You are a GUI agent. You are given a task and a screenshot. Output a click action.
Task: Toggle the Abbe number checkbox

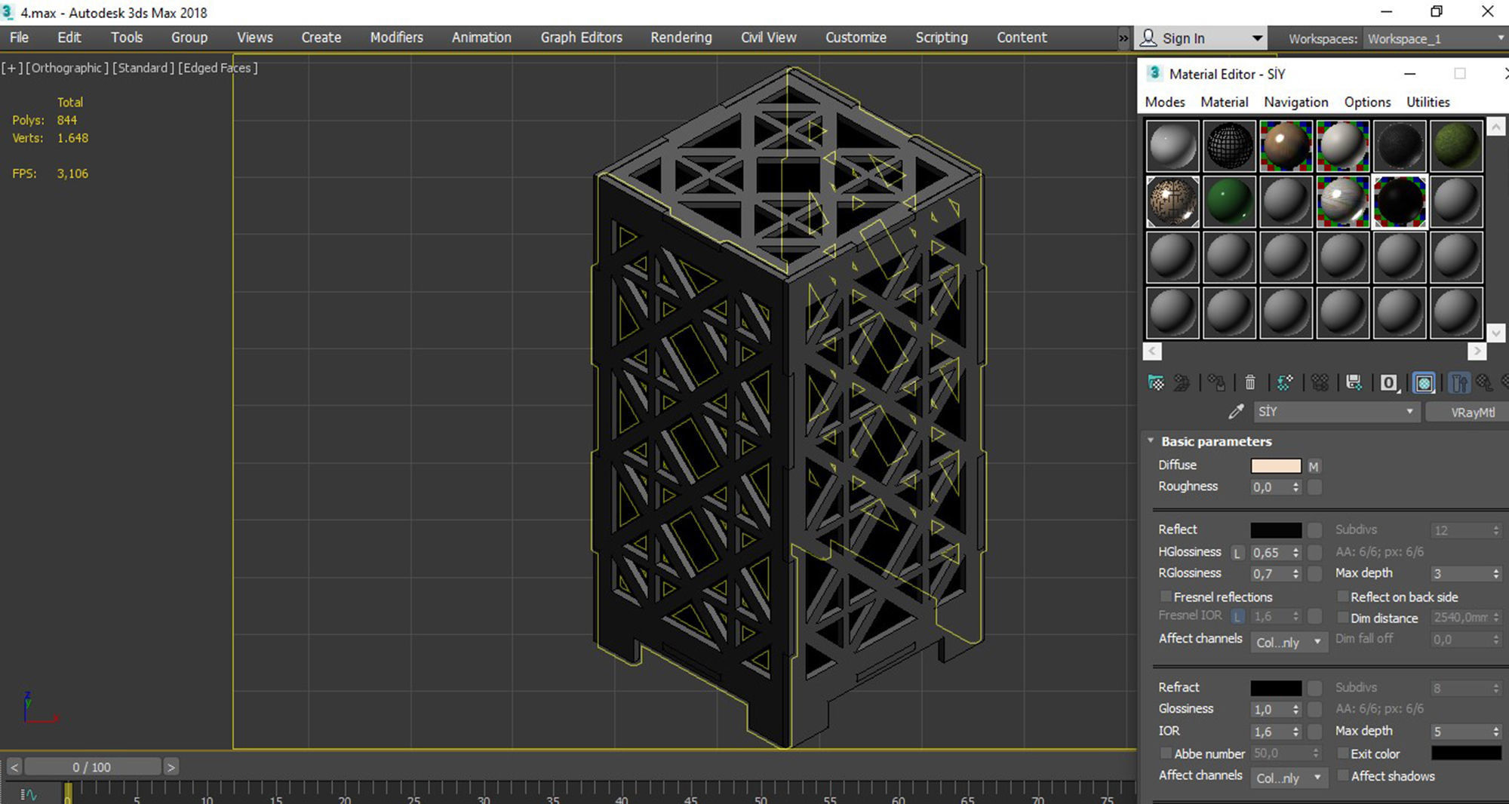tap(1166, 753)
